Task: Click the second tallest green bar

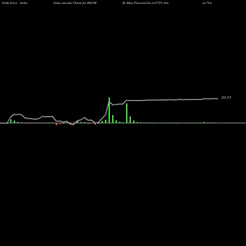Action: tap(127, 113)
